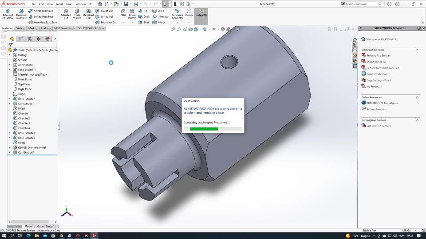This screenshot has width=426, height=239.
Task: Pin the SOLIDWORKS menu bar
Action: tap(90, 4)
